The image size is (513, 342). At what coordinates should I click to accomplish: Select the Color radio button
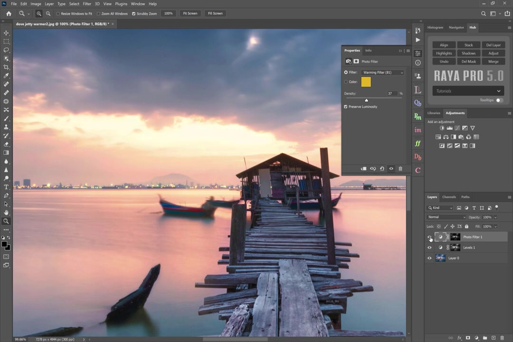(x=346, y=82)
